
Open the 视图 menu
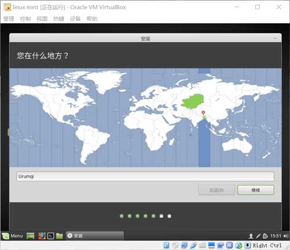tap(42, 19)
